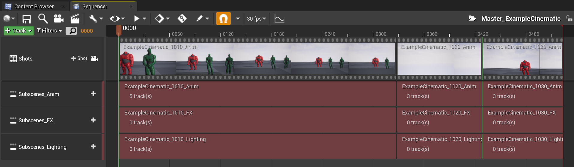Open the 30 fps frame rate dropdown

click(256, 18)
